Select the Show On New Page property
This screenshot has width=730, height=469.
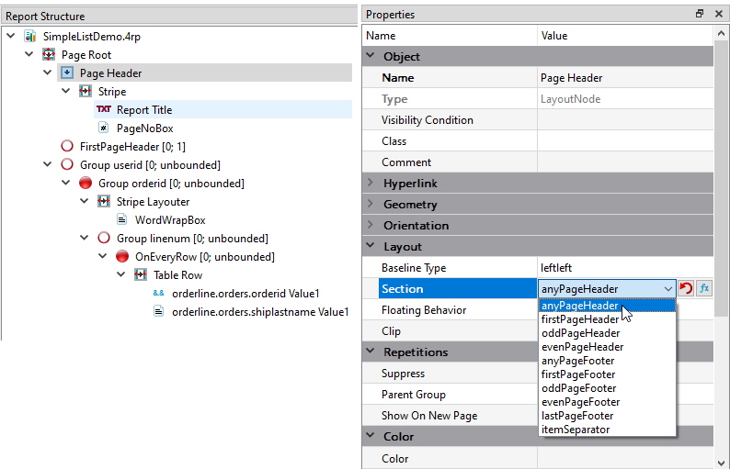coord(450,416)
